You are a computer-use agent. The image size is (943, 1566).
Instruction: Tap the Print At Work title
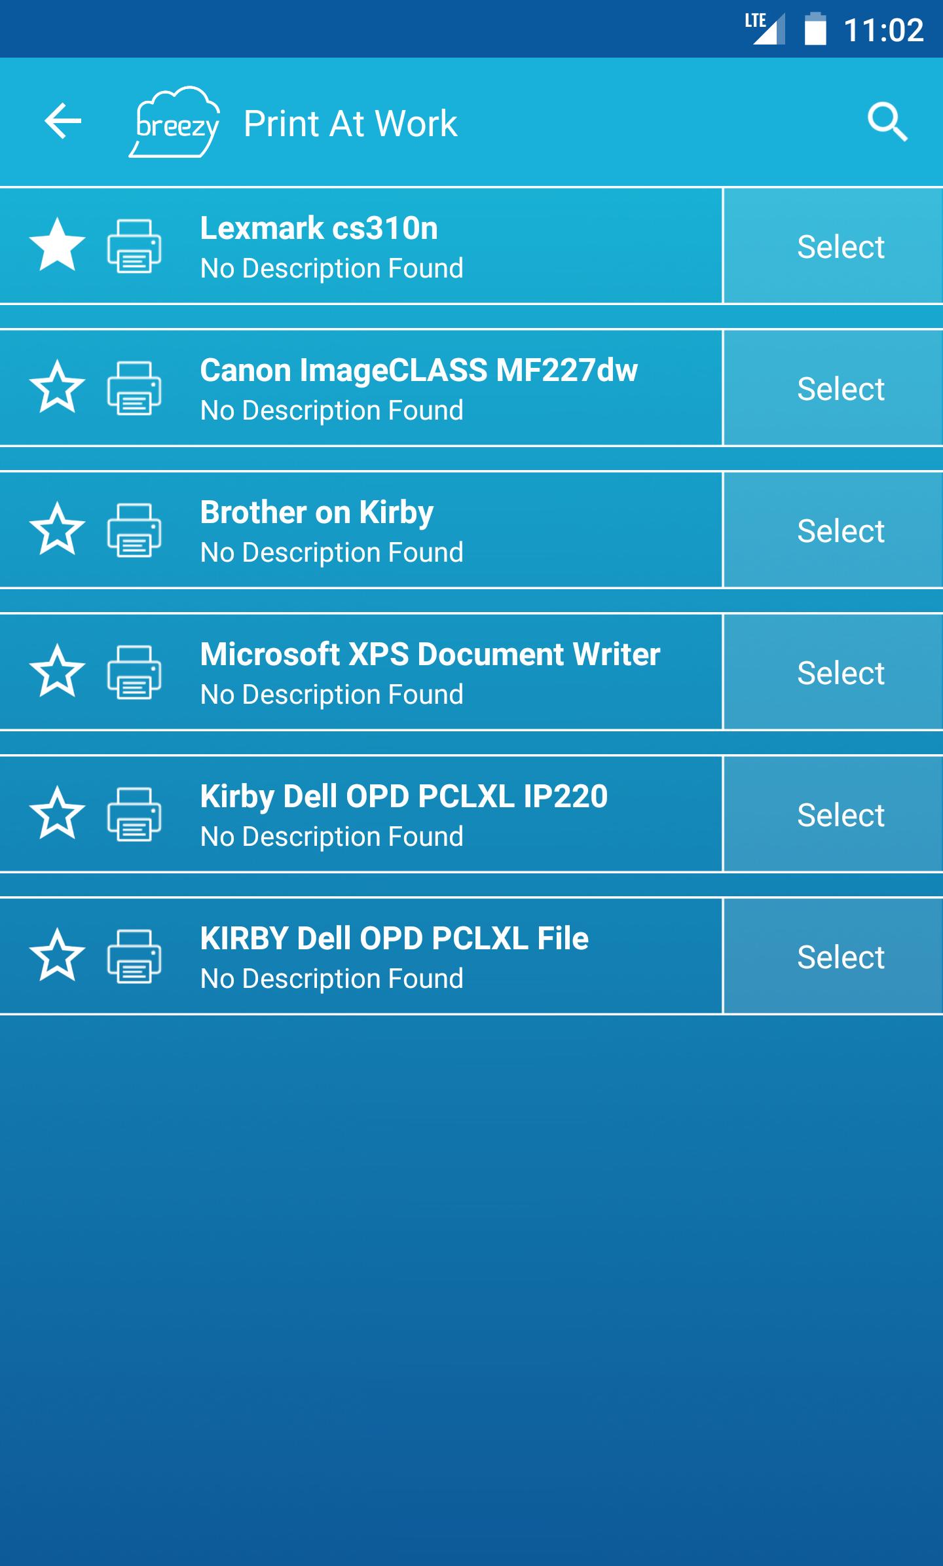point(350,123)
